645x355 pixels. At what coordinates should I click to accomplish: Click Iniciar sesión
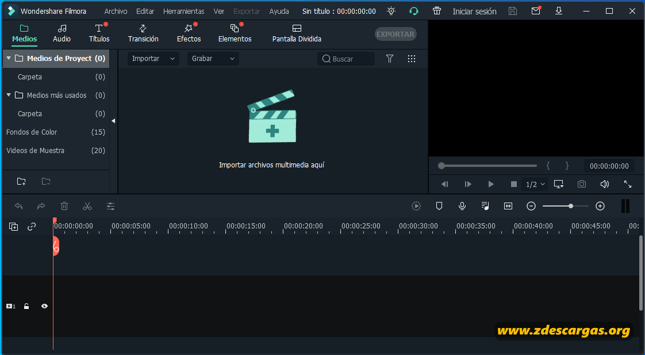click(x=474, y=12)
